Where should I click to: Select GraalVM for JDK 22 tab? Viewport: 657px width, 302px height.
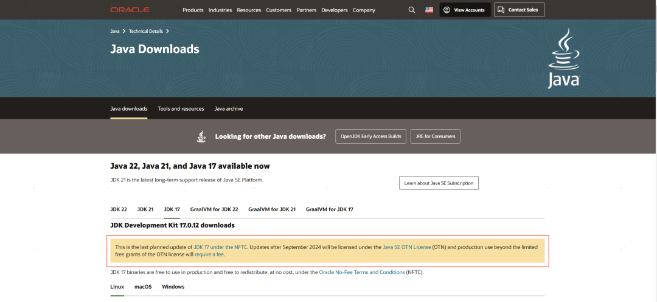click(x=214, y=209)
